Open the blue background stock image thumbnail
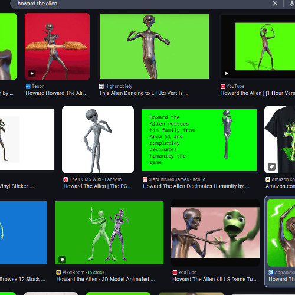This screenshot has height=295, width=295. point(24,232)
